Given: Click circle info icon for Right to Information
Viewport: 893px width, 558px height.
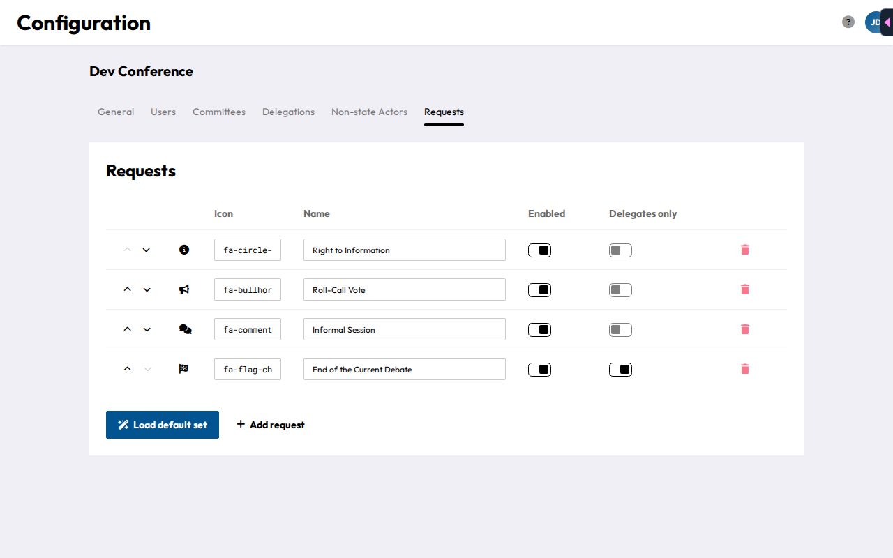Looking at the screenshot, I should click(184, 249).
